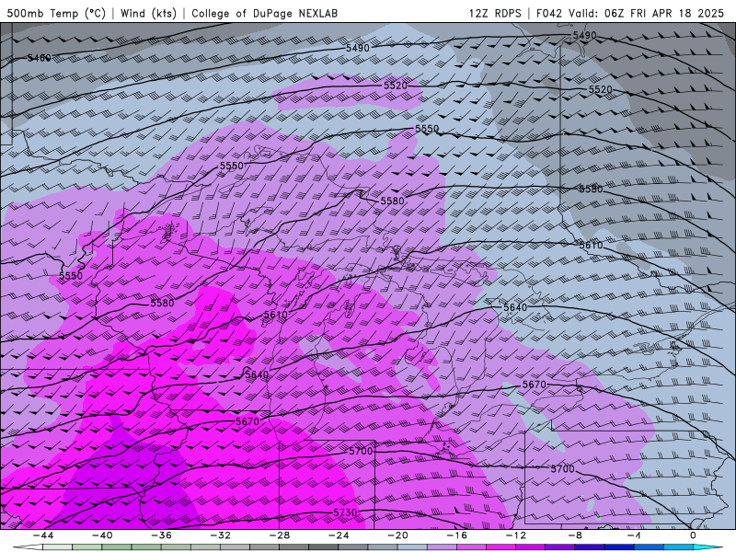Screen dimensions: 736x552
Task: Click the 5460 height contour label
Action: click(39, 58)
